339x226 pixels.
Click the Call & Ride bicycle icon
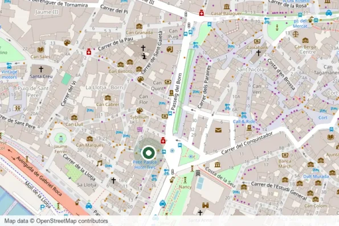[244, 115]
